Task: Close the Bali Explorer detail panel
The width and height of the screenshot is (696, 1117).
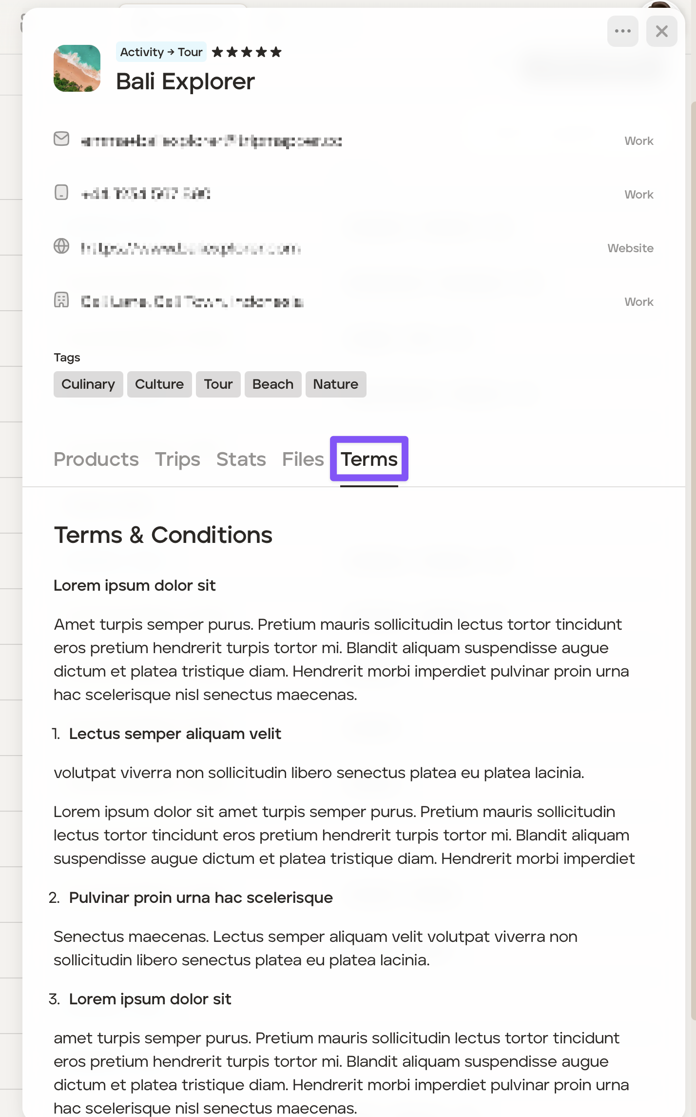Action: (x=661, y=31)
